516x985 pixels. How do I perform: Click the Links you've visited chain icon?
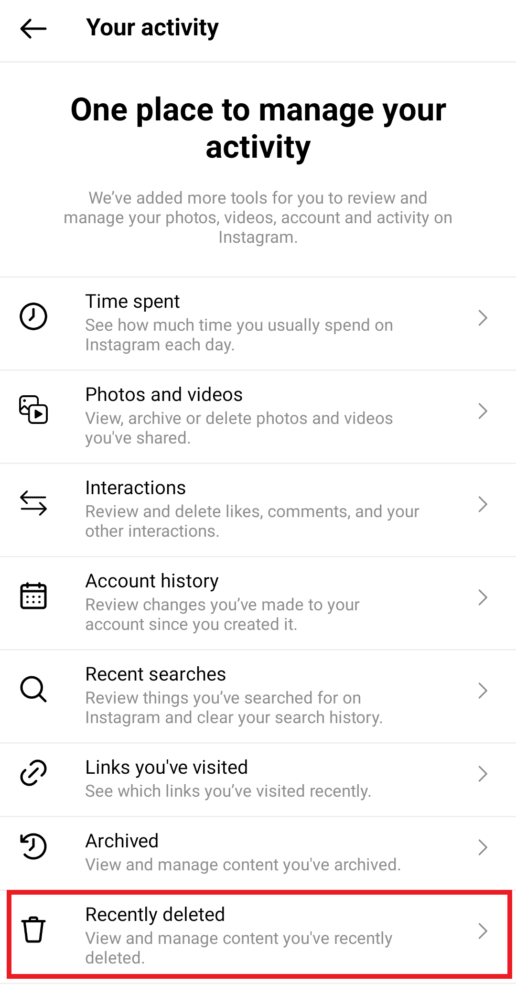click(33, 773)
